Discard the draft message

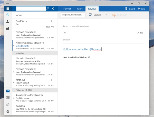[x=130, y=9]
